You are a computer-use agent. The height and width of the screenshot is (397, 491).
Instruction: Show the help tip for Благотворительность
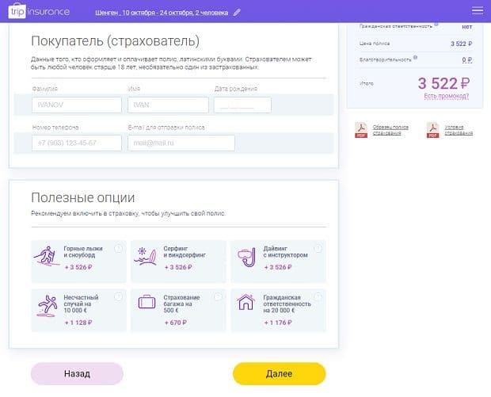coord(415,57)
